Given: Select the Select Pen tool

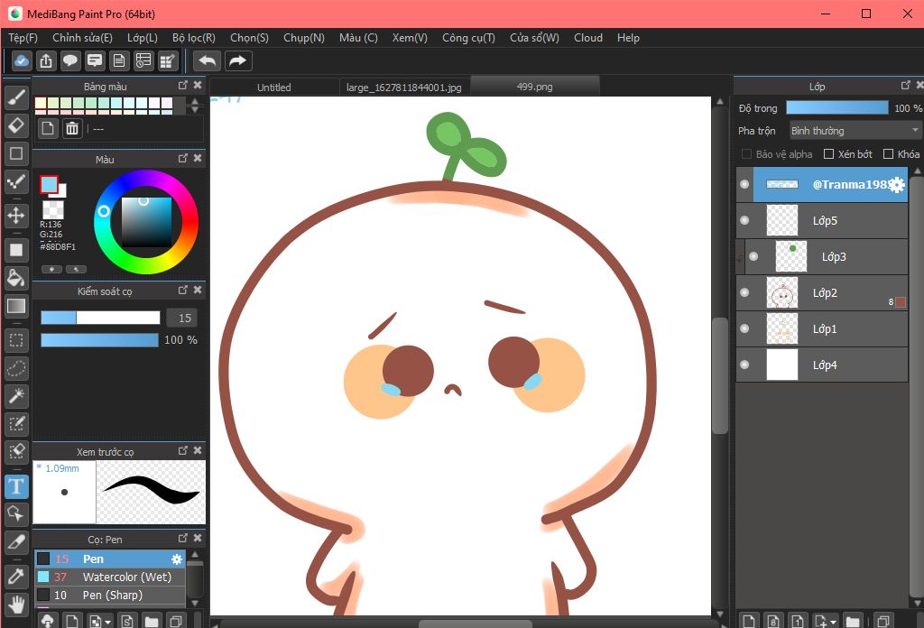Looking at the screenshot, I should click(x=16, y=423).
